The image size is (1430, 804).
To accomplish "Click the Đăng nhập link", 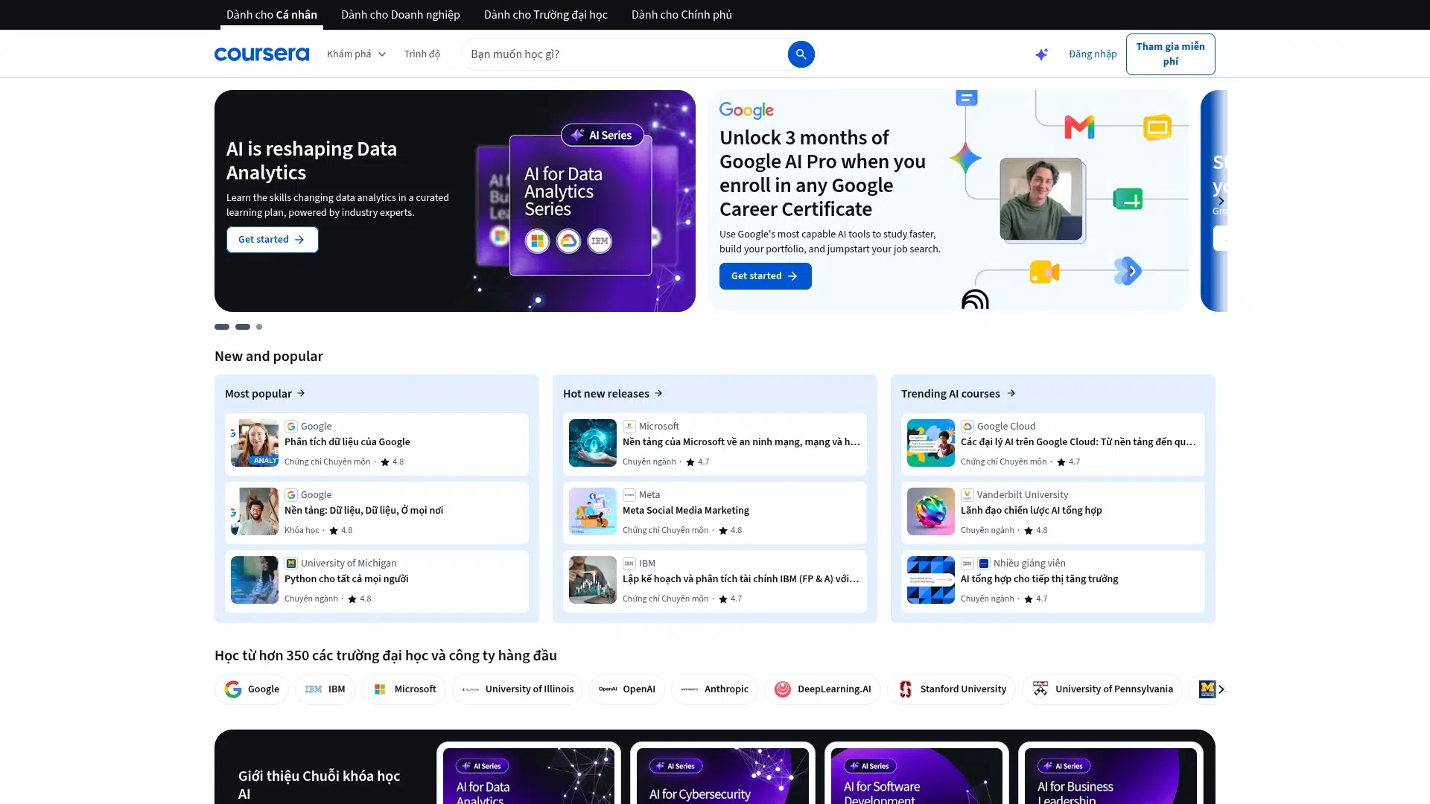I will (1093, 54).
